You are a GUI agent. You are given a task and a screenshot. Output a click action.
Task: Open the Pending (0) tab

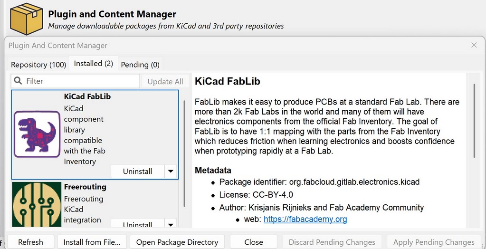click(x=140, y=64)
